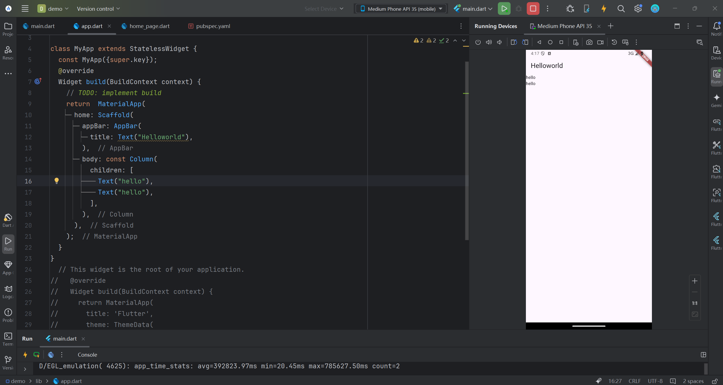Open the Medium Phone API 35 device dropdown
This screenshot has width=723, height=385.
click(401, 9)
